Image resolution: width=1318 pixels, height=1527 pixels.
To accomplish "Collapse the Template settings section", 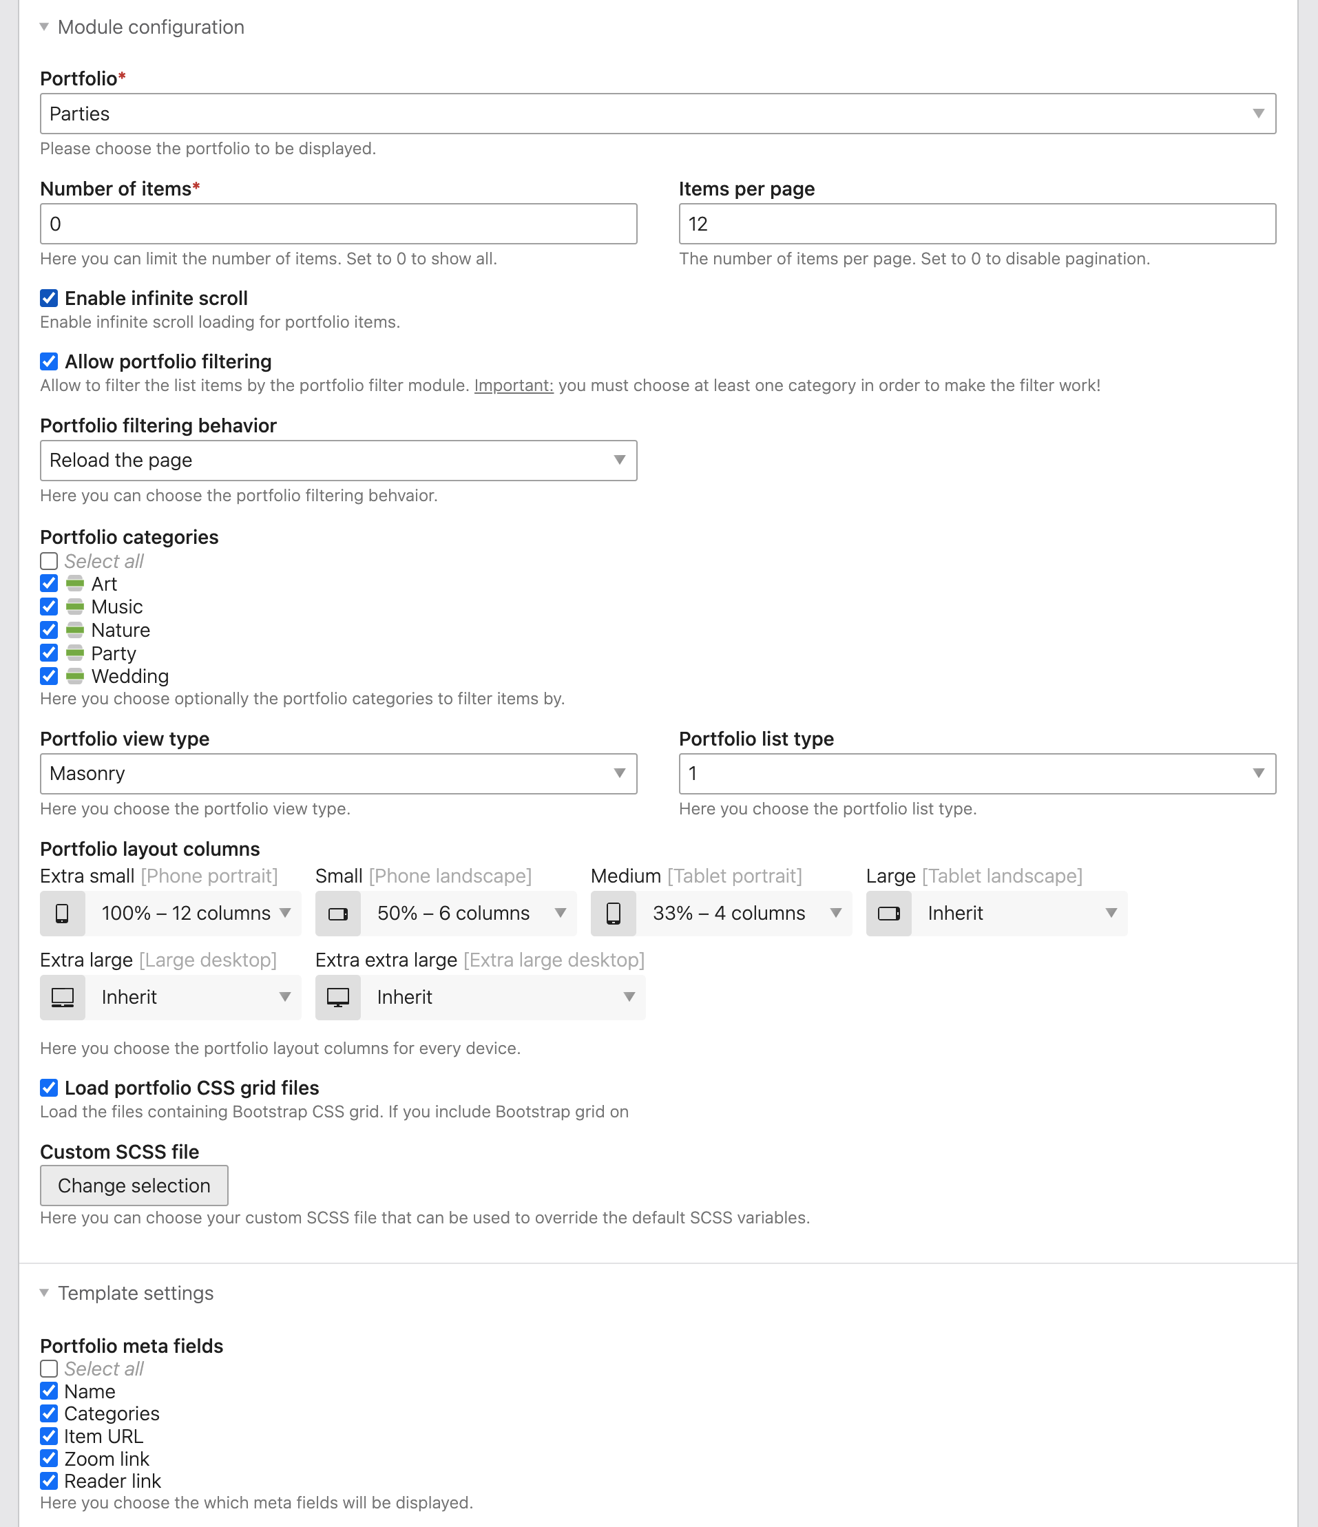I will [x=44, y=1293].
